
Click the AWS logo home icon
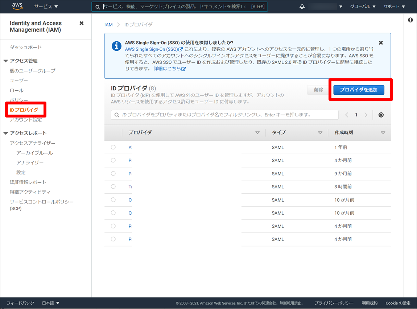pos(17,7)
